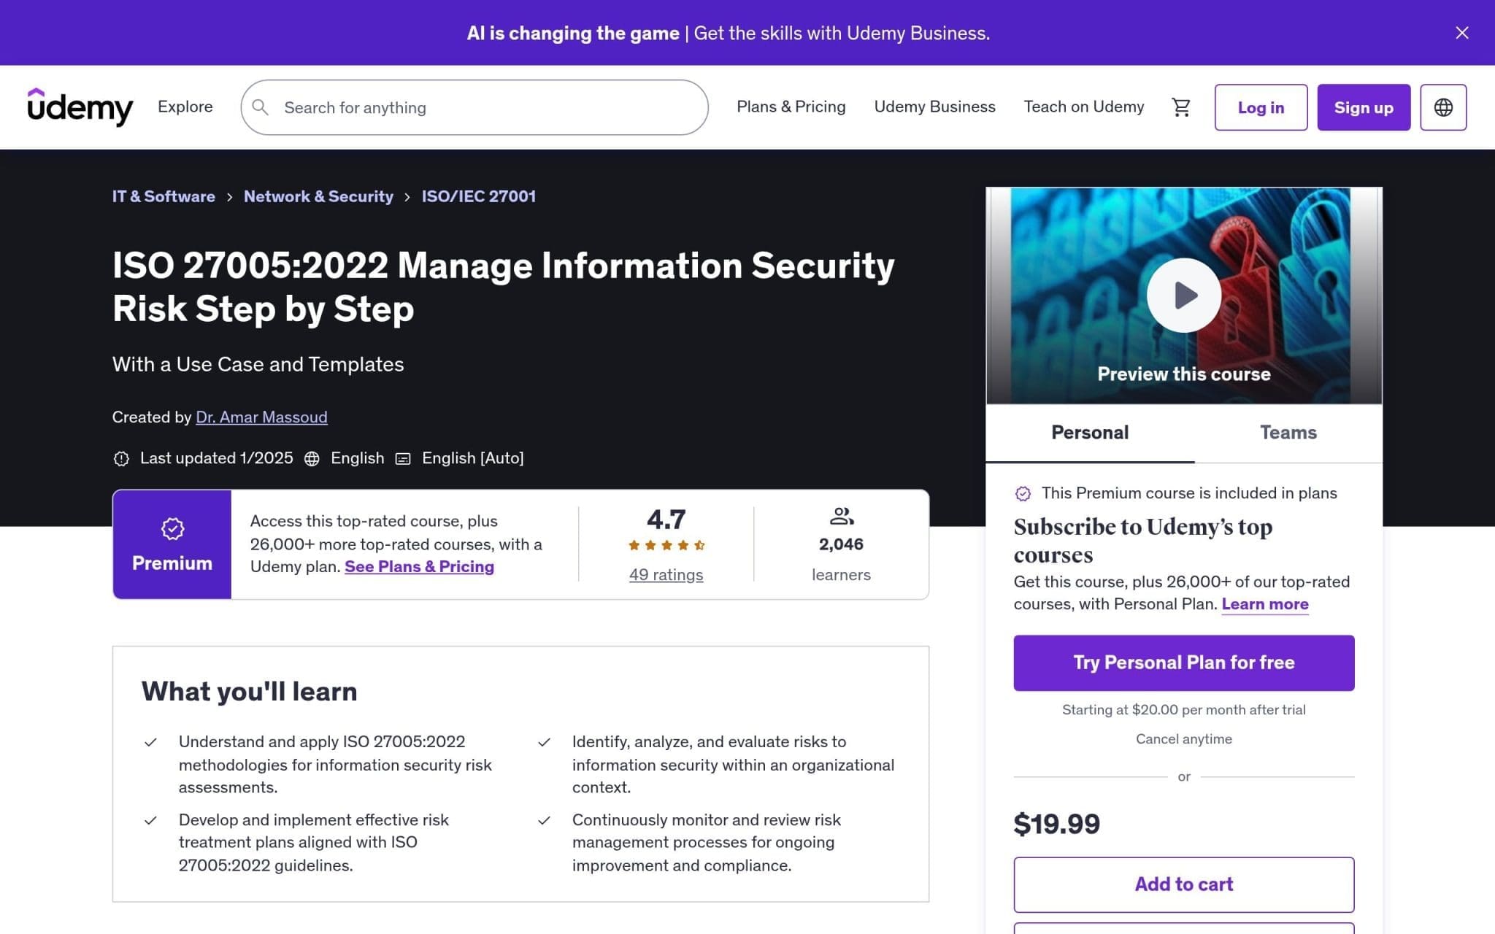This screenshot has height=934, width=1495.
Task: Click With a Use Case and Templates subtitle
Action: [x=258, y=364]
